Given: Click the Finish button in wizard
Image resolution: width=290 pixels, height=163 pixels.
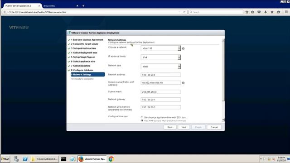Looking at the screenshot, I should (198, 127).
